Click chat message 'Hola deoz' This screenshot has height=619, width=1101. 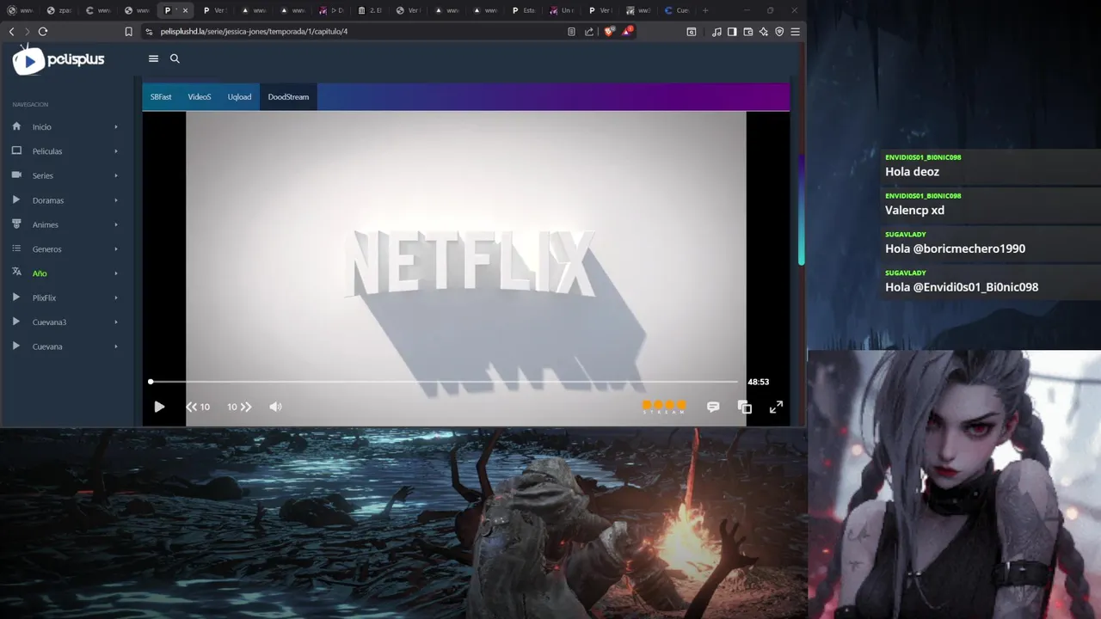pyautogui.click(x=912, y=172)
